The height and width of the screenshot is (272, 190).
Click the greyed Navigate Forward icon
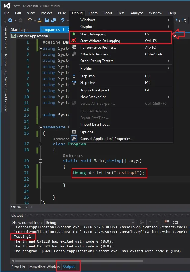[21, 21]
